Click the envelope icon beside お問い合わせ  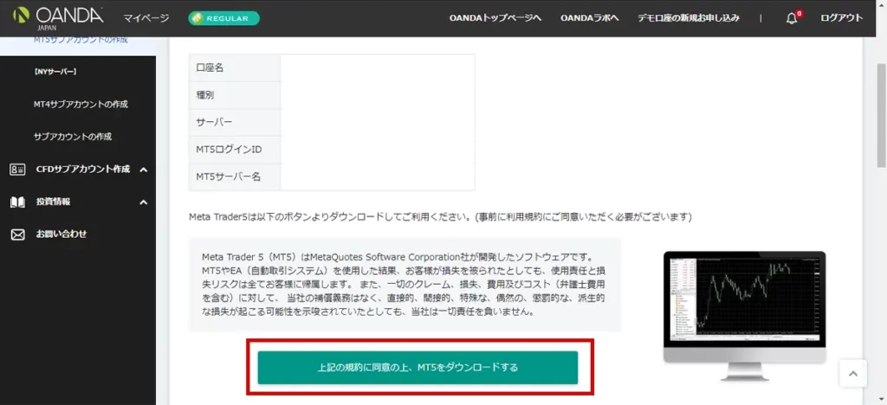(x=17, y=235)
